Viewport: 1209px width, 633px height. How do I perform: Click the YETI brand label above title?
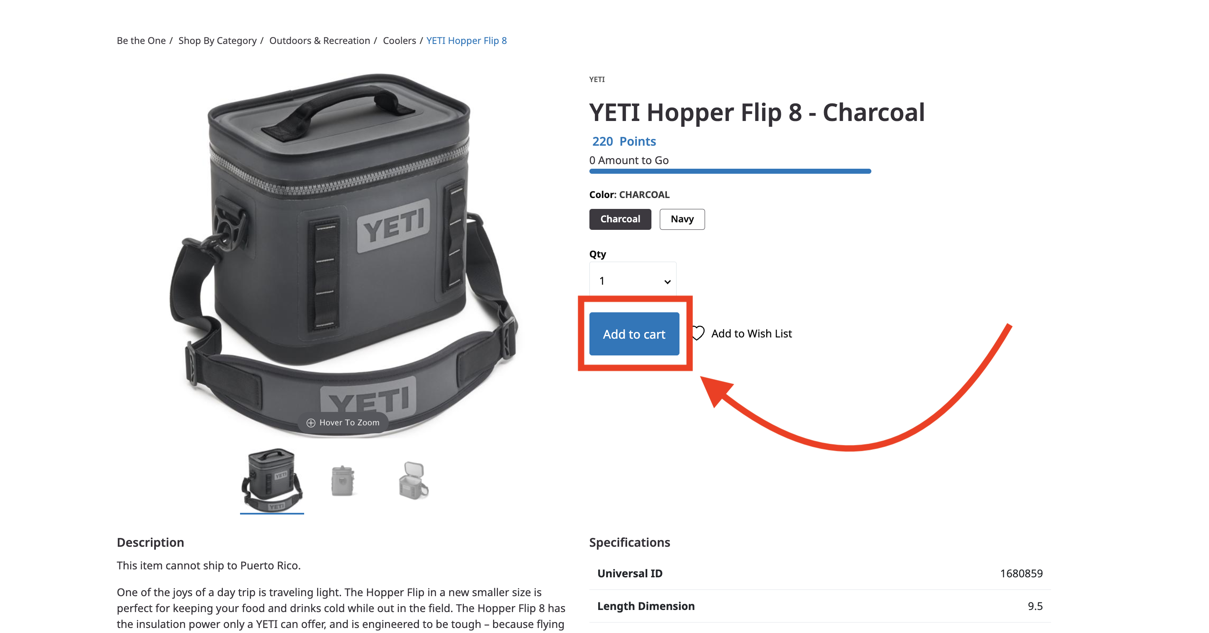click(x=597, y=79)
